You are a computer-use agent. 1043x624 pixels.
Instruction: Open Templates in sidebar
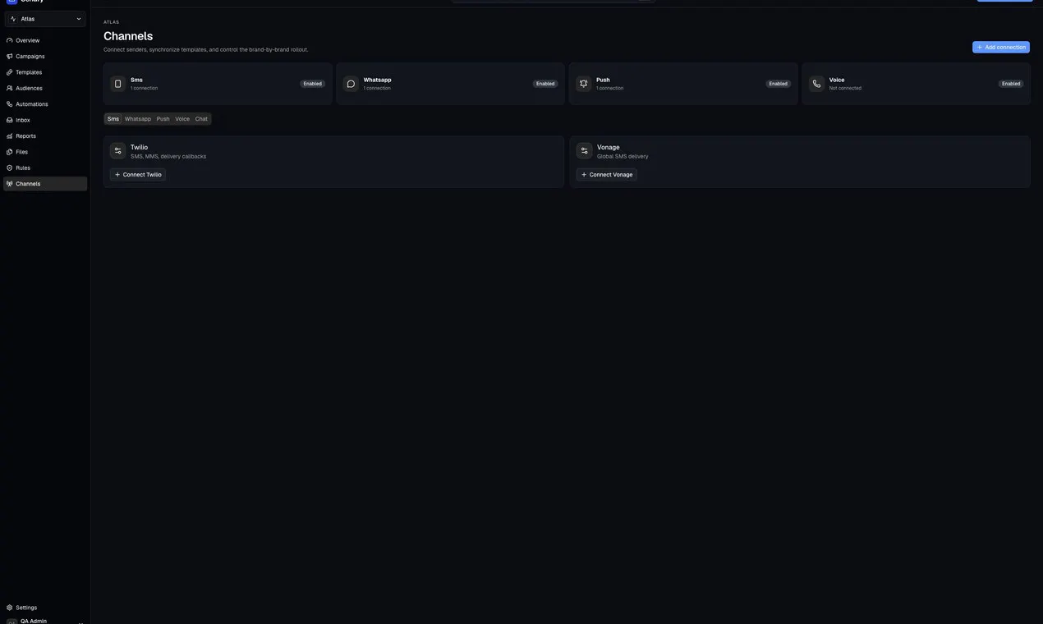click(x=45, y=72)
